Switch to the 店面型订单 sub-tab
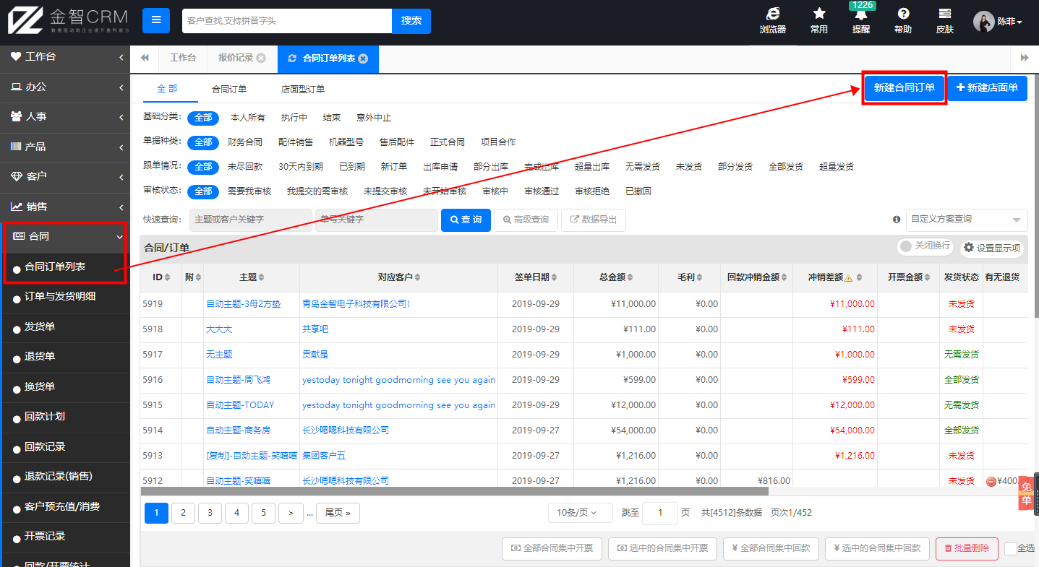The height and width of the screenshot is (567, 1039). click(x=303, y=90)
